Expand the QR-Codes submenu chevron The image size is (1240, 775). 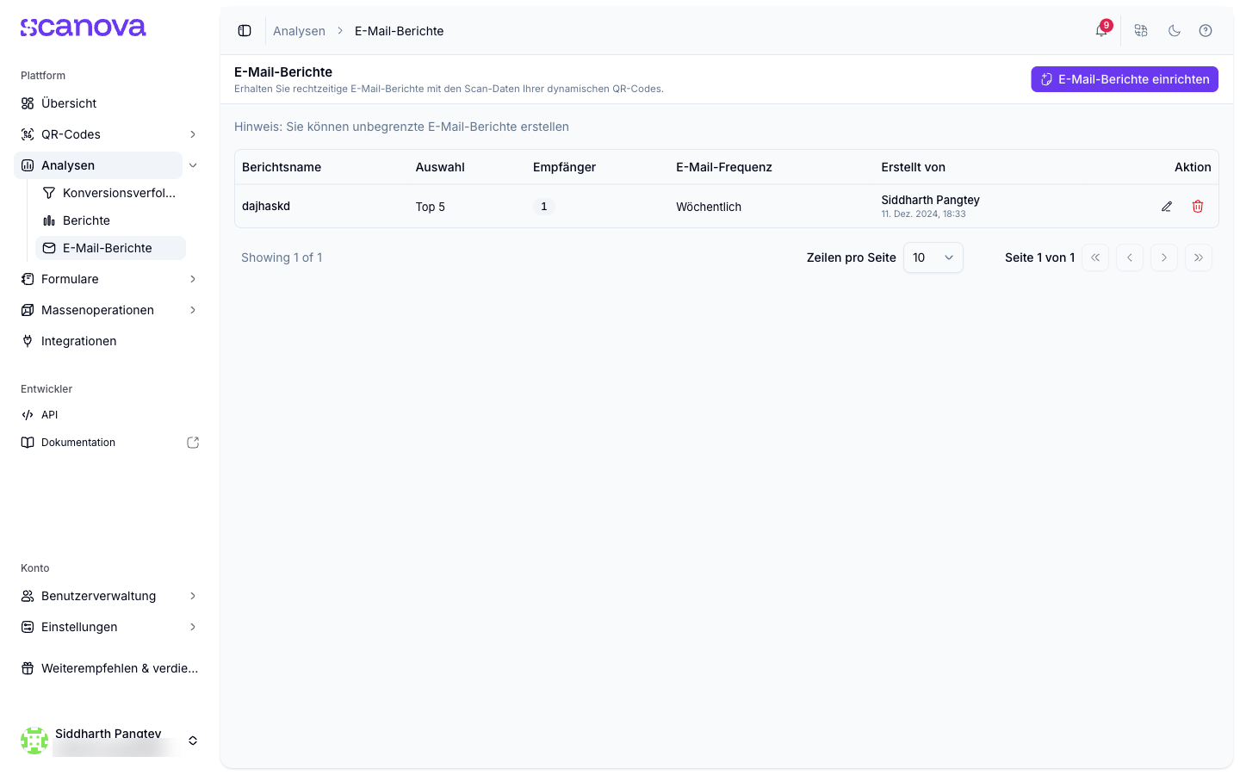[193, 134]
